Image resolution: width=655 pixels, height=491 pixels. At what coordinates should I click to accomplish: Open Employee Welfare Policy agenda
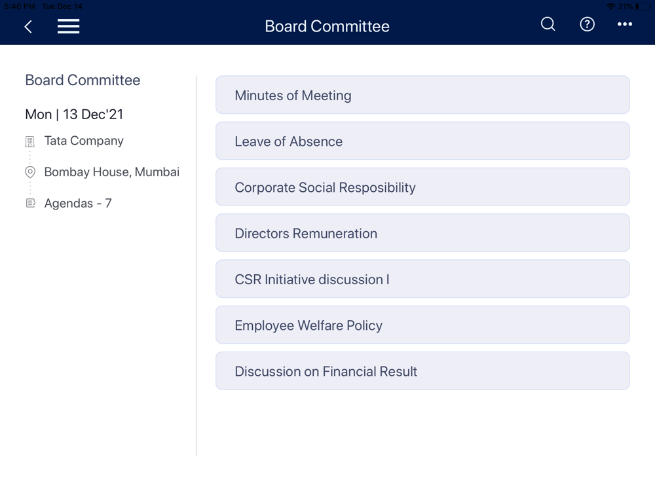point(422,325)
